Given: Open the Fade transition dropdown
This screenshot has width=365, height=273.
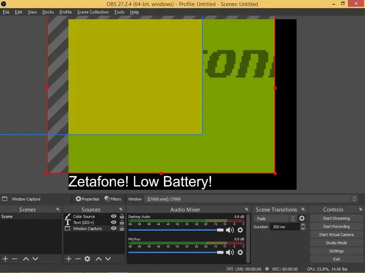Looking at the screenshot, I should click(275, 219).
